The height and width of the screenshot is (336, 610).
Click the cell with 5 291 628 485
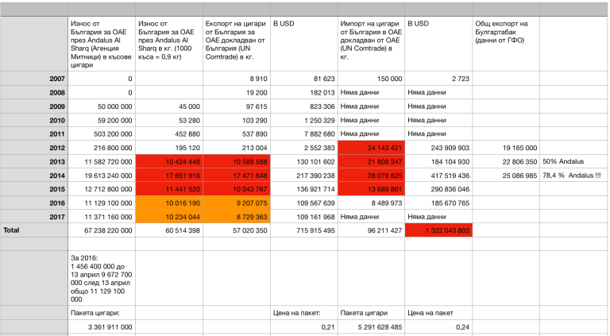(x=370, y=326)
